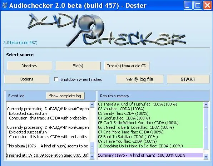
Task: Click the up arrow of Results summary scrollbar
Action: [206, 104]
